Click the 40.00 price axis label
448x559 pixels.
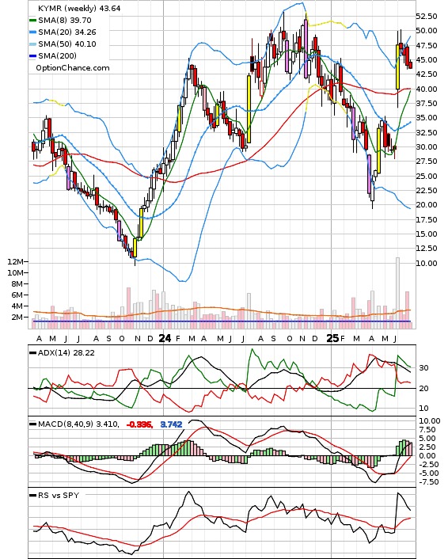pos(427,89)
